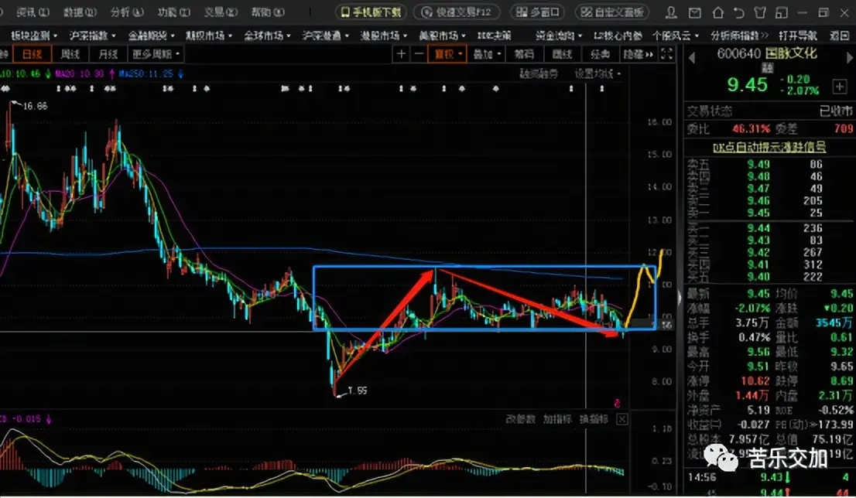Expand the 设置均线 moving average dropdown

point(597,73)
